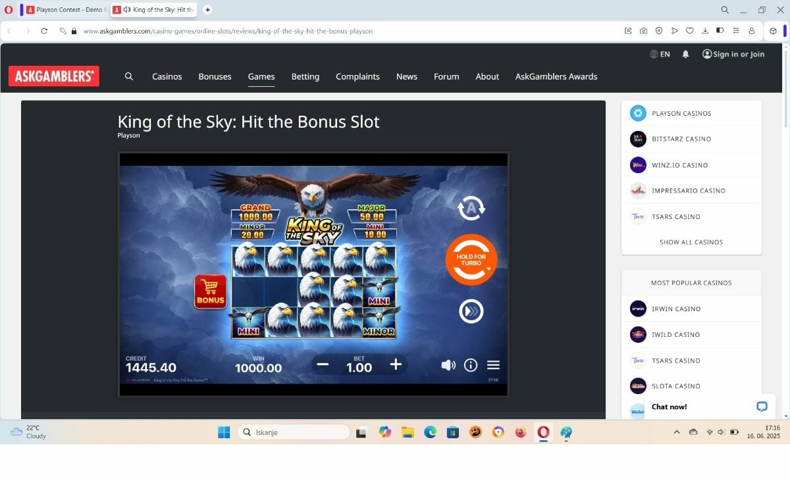Click the taskbar Iskanje search box
The image size is (790, 481).
pyautogui.click(x=293, y=432)
